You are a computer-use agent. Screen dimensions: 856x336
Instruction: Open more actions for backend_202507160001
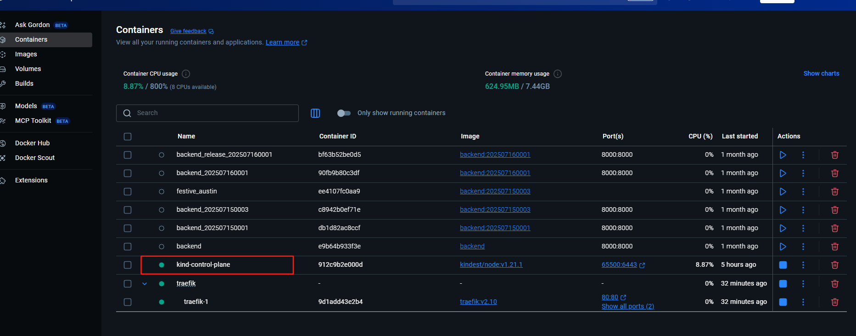pos(803,173)
